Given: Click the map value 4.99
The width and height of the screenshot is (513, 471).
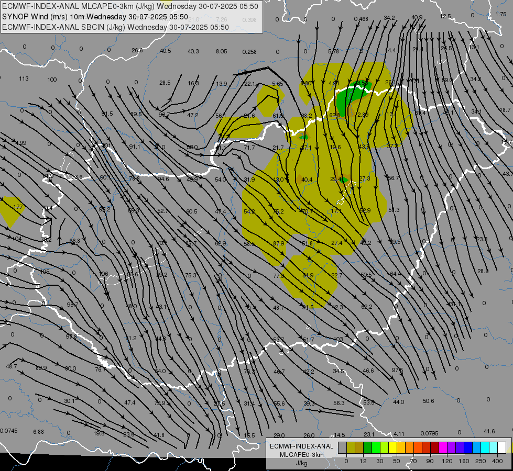Looking at the screenshot, I should (20, 143).
